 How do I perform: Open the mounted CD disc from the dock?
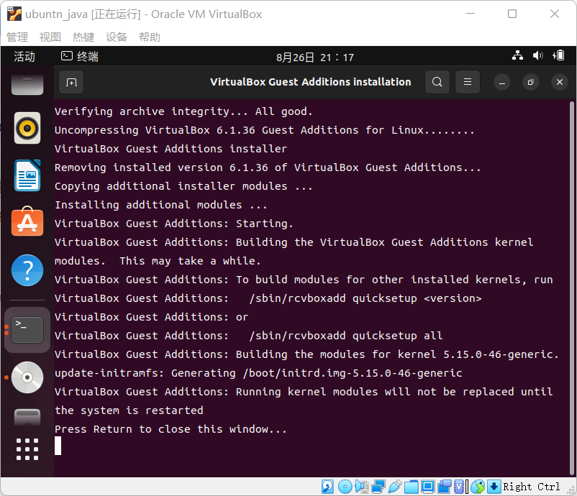[27, 377]
